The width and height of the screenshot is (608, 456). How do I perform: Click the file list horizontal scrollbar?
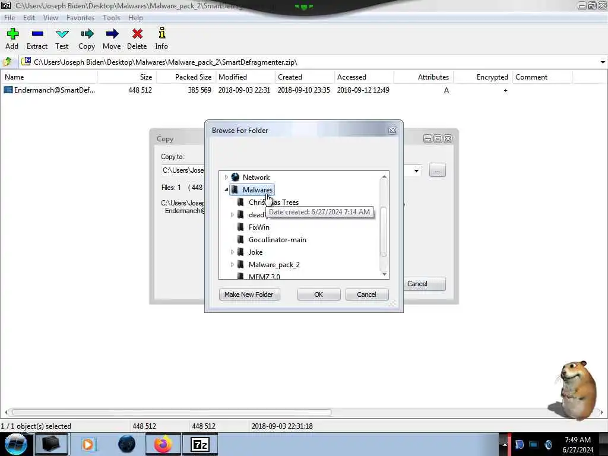[171, 412]
